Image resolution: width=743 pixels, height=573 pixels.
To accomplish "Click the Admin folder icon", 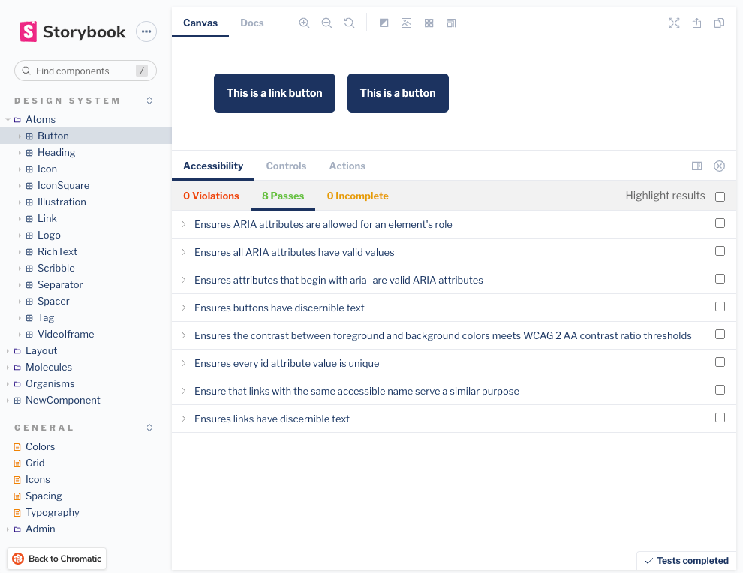I will coord(17,529).
